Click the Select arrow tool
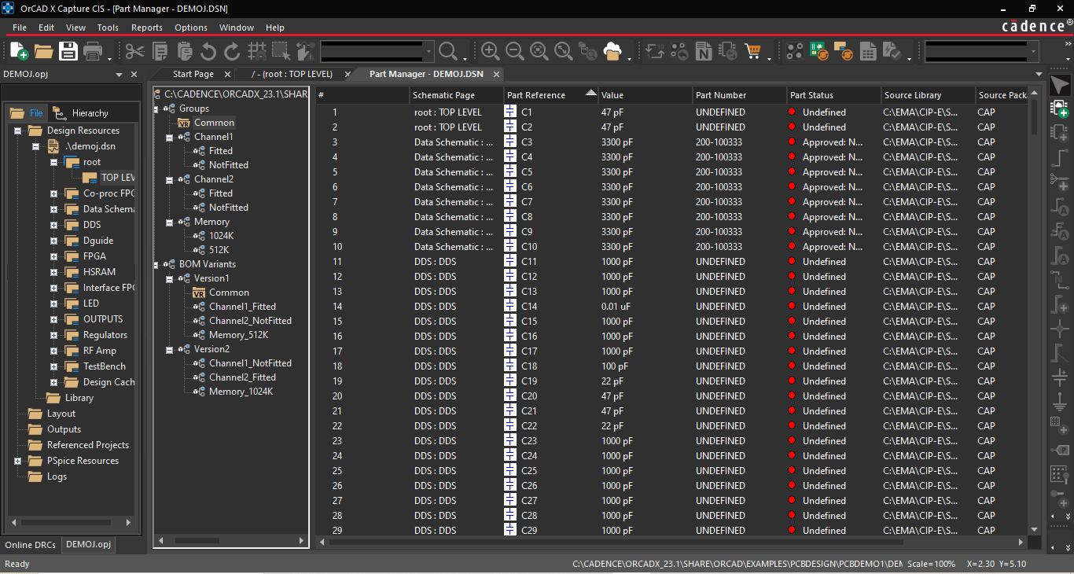 tap(1059, 86)
